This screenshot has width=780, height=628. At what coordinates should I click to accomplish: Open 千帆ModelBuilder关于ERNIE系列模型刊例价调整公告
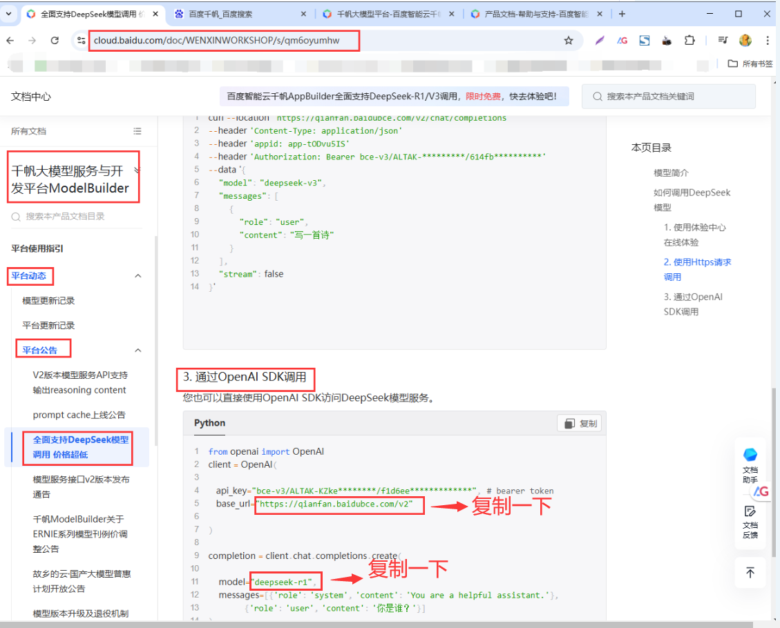[80, 534]
